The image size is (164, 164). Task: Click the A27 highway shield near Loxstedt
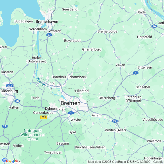click(49, 35)
